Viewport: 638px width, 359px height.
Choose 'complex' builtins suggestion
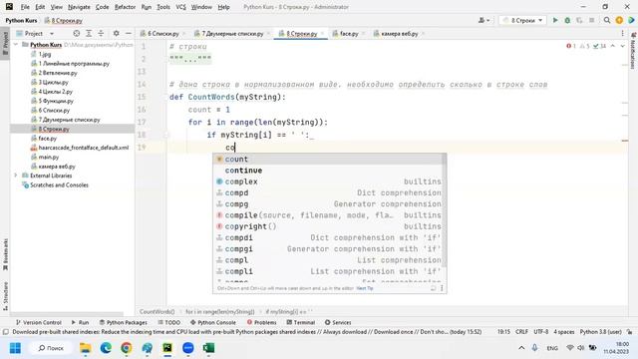pos(329,181)
